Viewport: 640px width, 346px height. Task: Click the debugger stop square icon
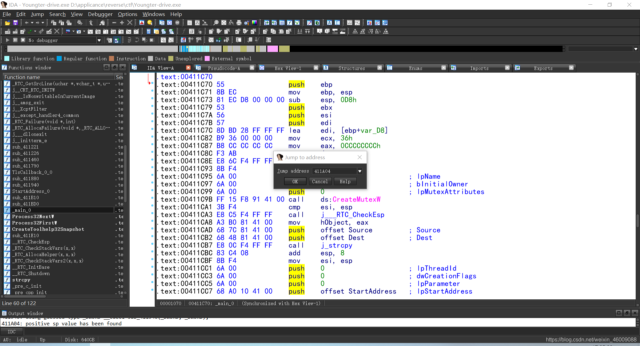tap(23, 40)
